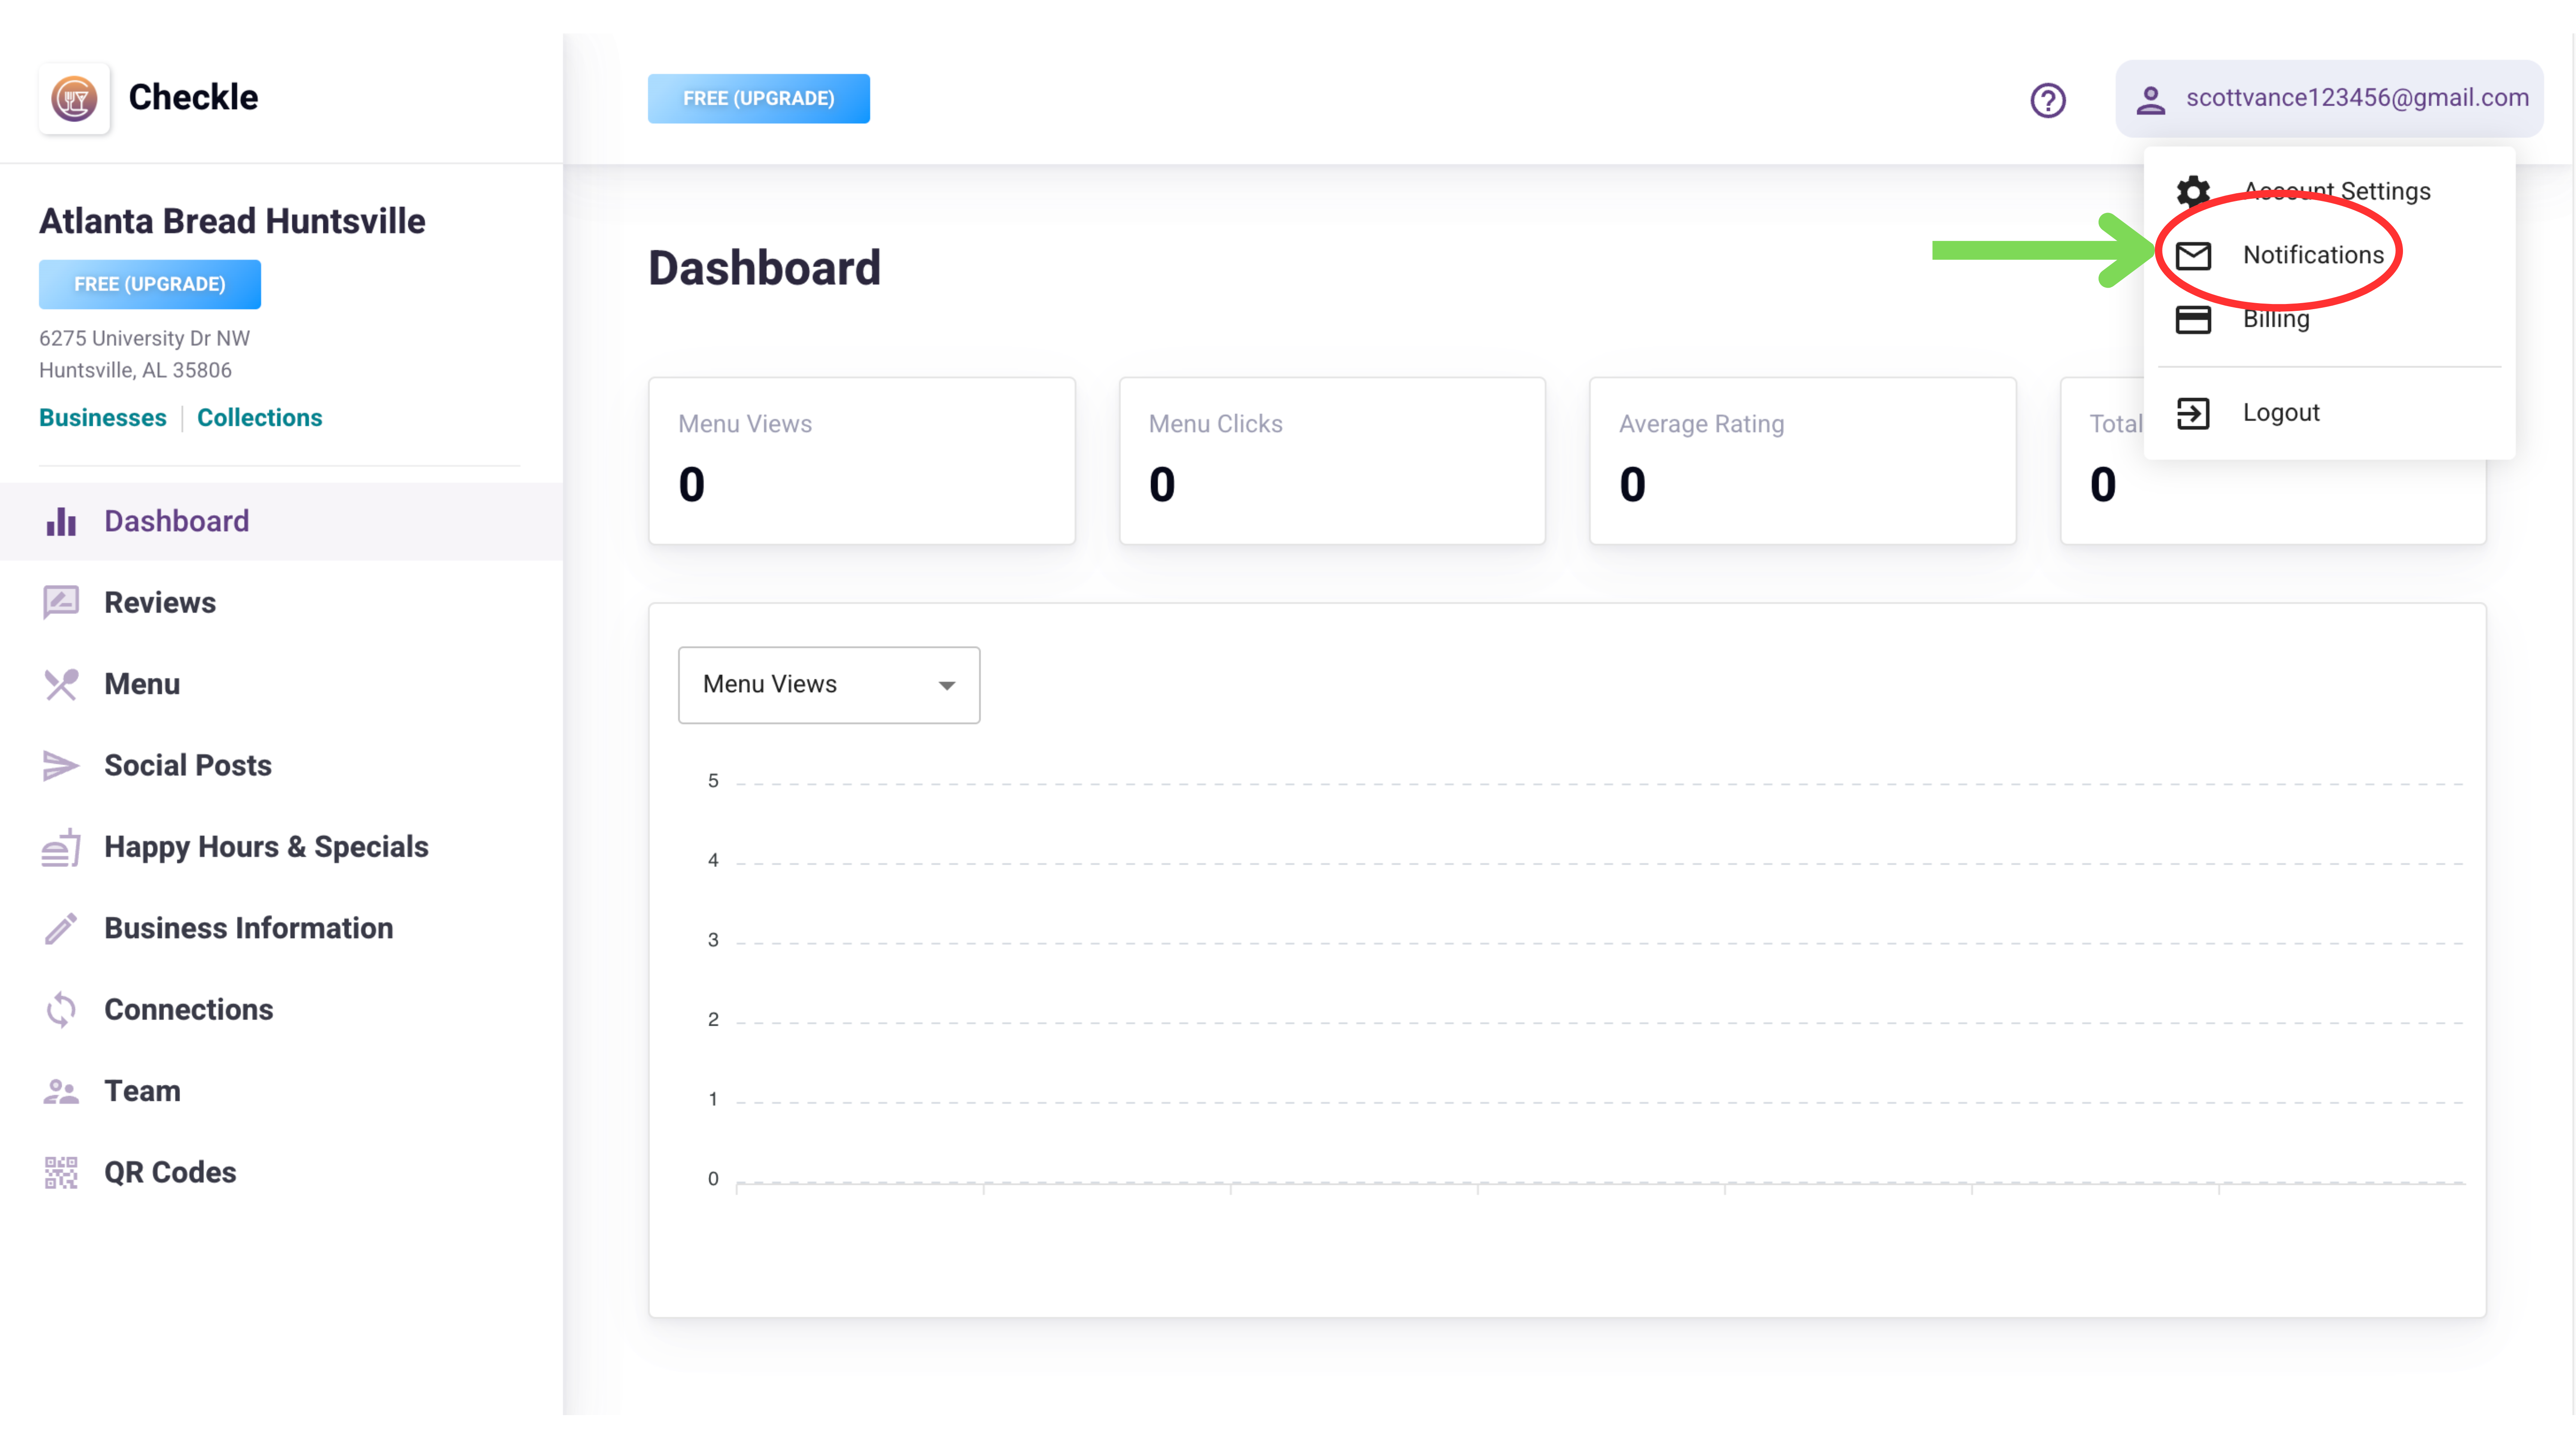The height and width of the screenshot is (1449, 2576).
Task: Click the Menu Clicks stat card
Action: point(1332,461)
